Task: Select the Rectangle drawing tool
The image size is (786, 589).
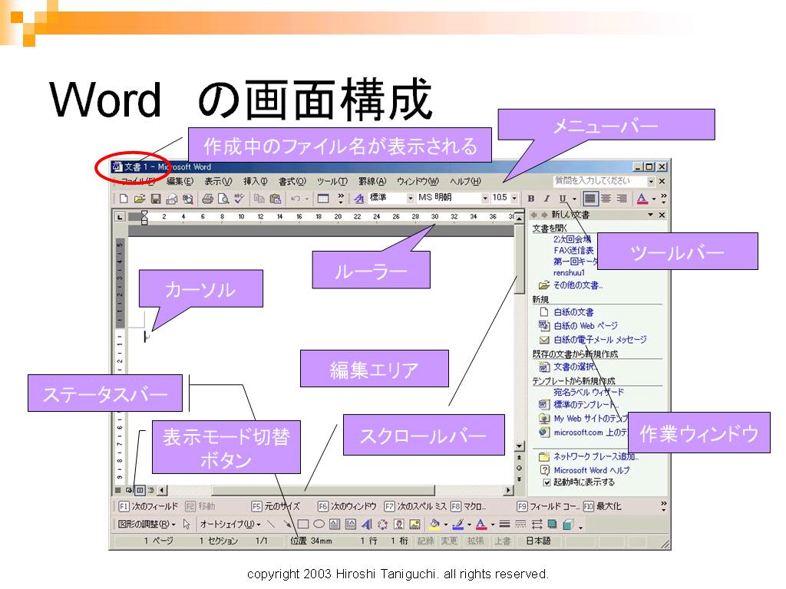Action: pos(302,524)
